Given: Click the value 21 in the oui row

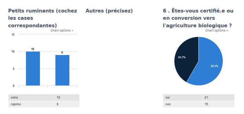Looking at the screenshot, I should [206, 97].
